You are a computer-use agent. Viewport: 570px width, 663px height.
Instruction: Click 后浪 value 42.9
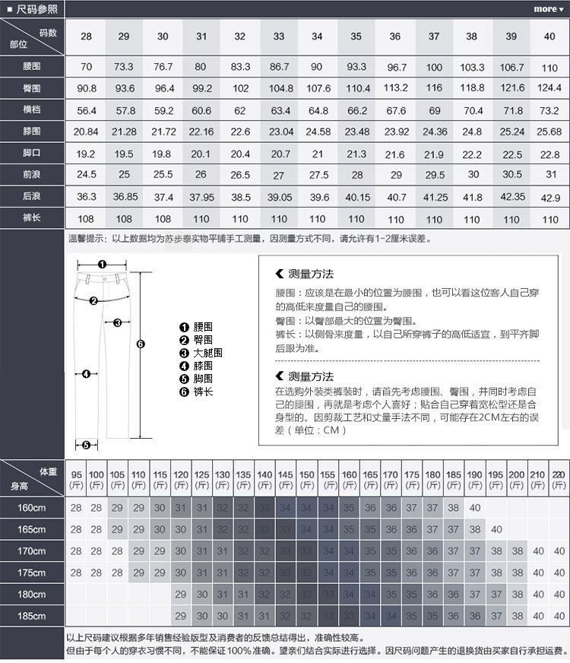(x=550, y=198)
